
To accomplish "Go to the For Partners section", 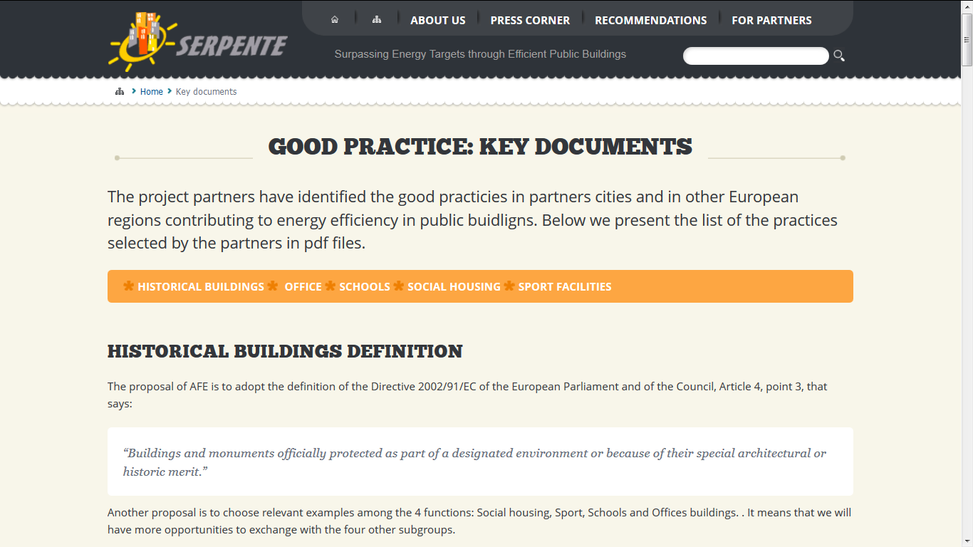I will [x=771, y=21].
